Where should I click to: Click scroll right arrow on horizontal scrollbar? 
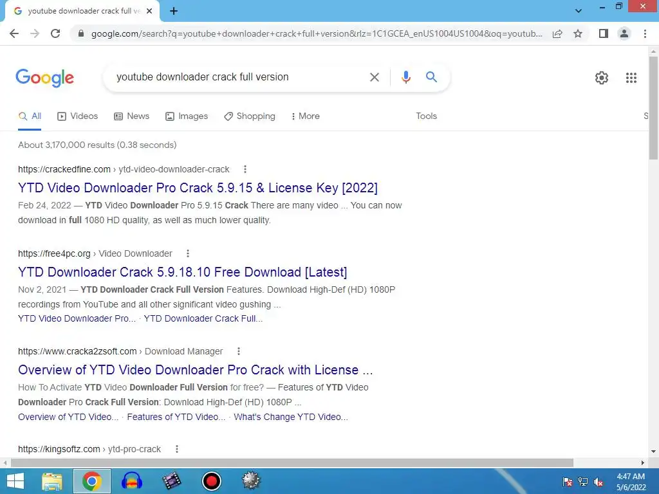(643, 462)
